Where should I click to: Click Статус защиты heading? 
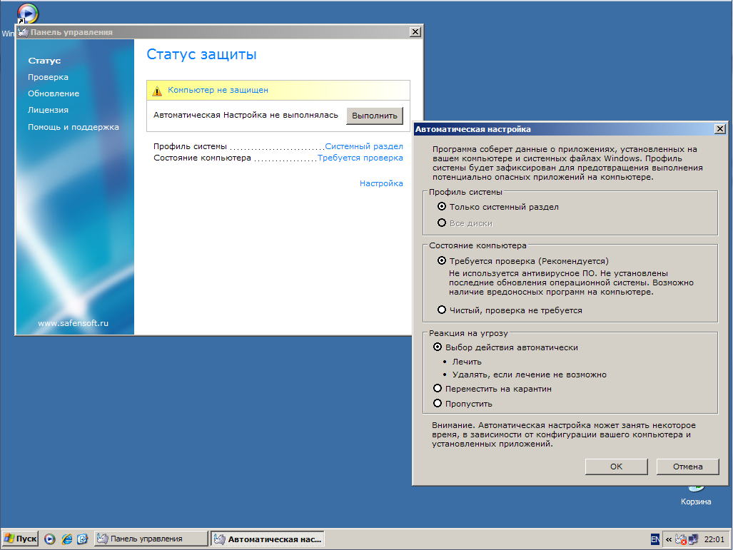[201, 54]
